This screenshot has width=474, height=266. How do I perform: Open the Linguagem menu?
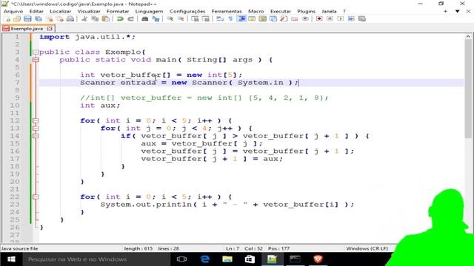(149, 11)
